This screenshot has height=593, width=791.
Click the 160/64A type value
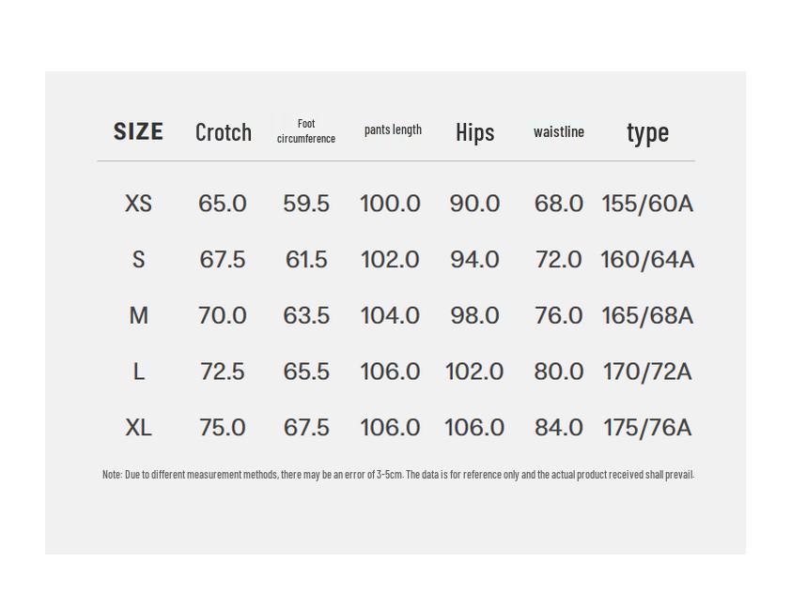coord(647,260)
